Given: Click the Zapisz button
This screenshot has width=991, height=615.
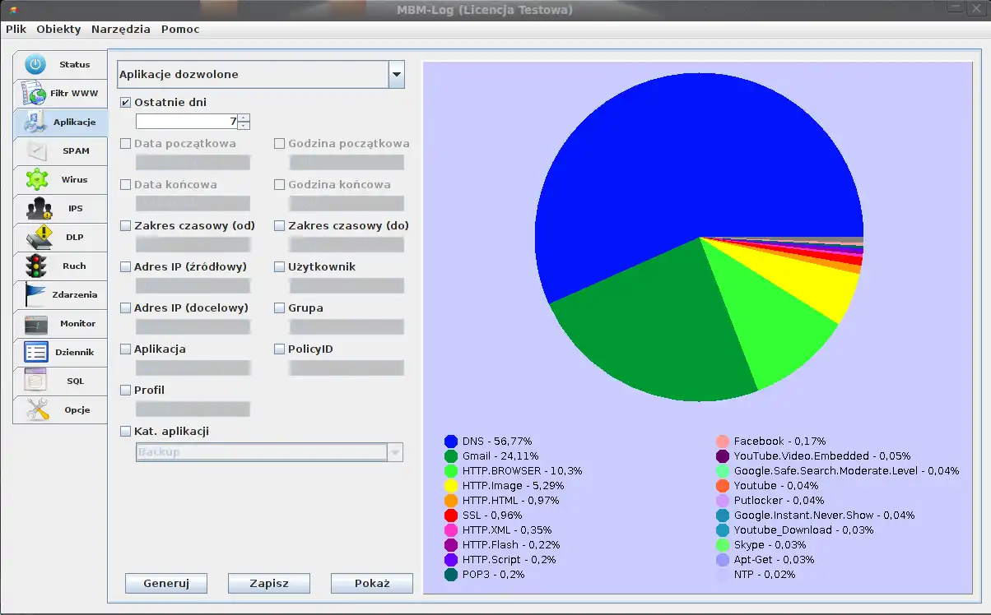Looking at the screenshot, I should coord(269,583).
